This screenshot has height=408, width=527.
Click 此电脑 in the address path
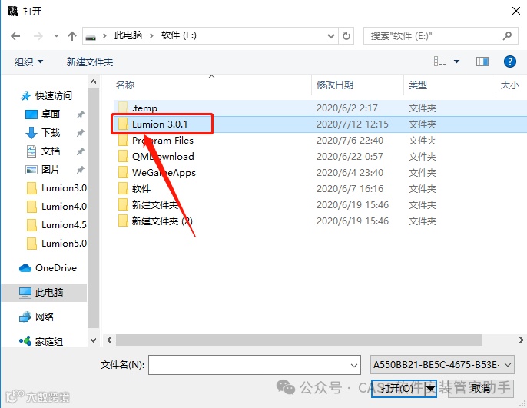coord(128,35)
